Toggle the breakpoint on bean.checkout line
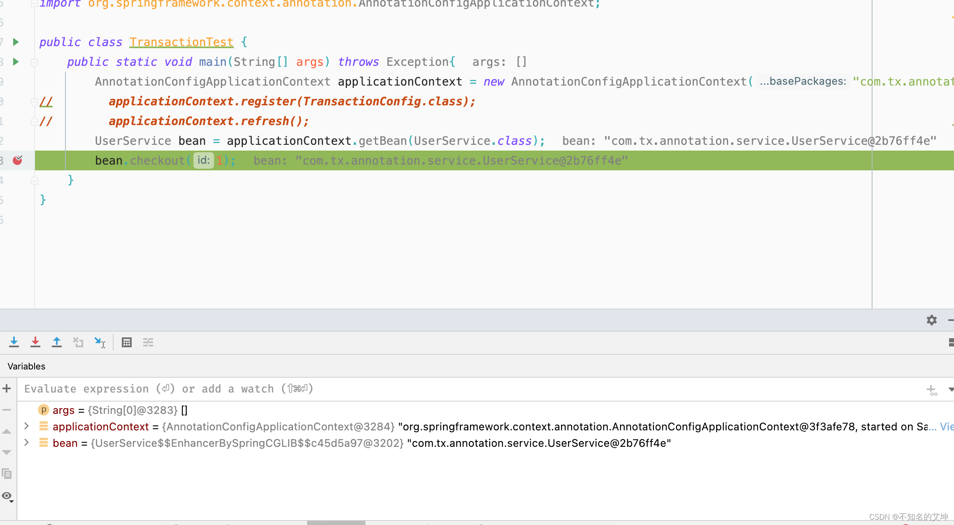This screenshot has height=525, width=954. [x=17, y=160]
